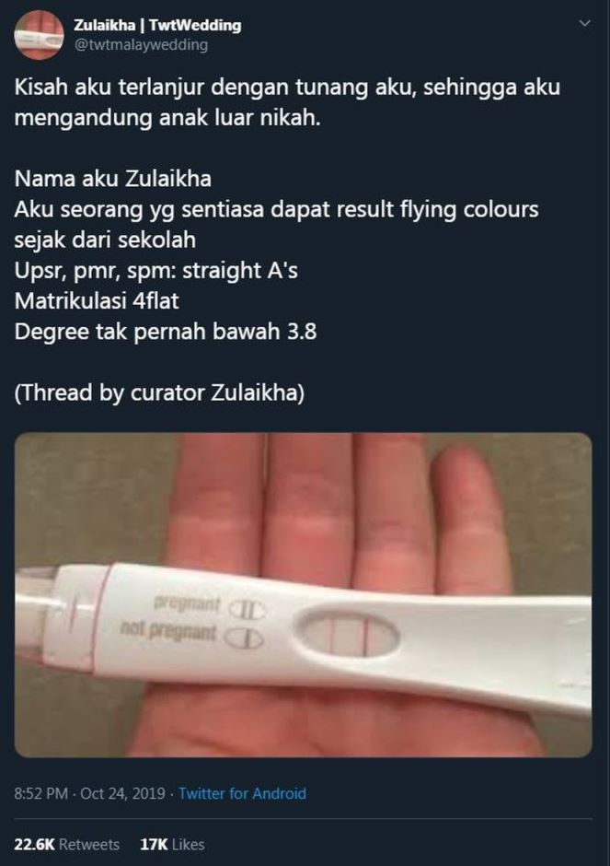Click the 'Degree tak pernah bawah 3.8' line
610x866 pixels.
166,332
